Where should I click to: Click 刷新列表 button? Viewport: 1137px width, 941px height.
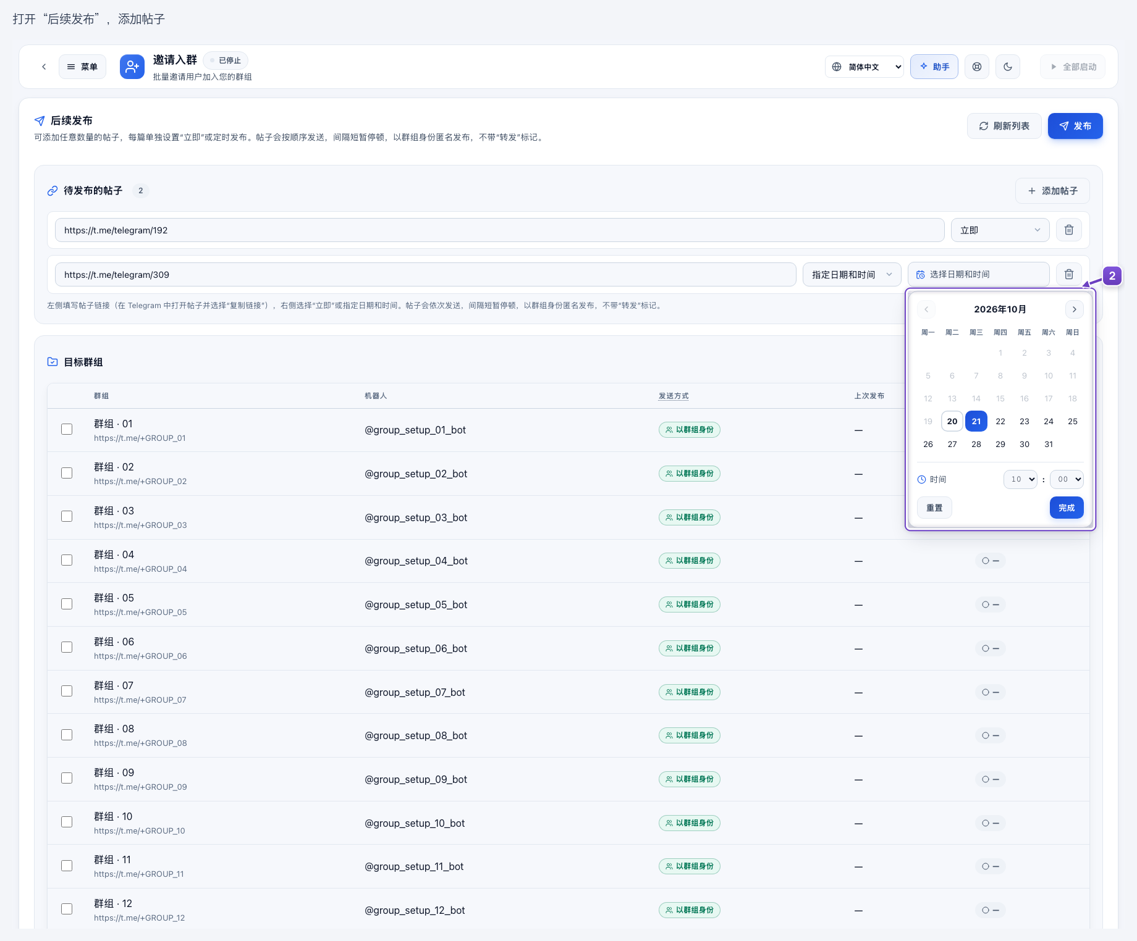pyautogui.click(x=1004, y=126)
